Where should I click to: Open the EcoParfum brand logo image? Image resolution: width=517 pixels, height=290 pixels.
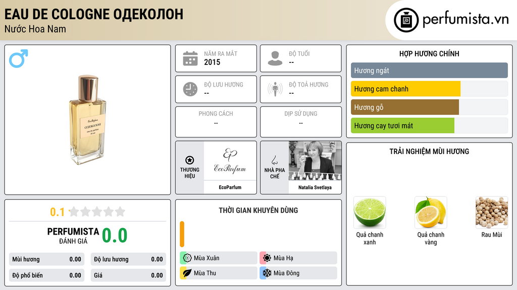(230, 161)
